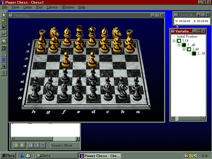Screen dimensions: 212x159
Task: Click the black circle icon beside 2...f6
Action: (194, 54)
